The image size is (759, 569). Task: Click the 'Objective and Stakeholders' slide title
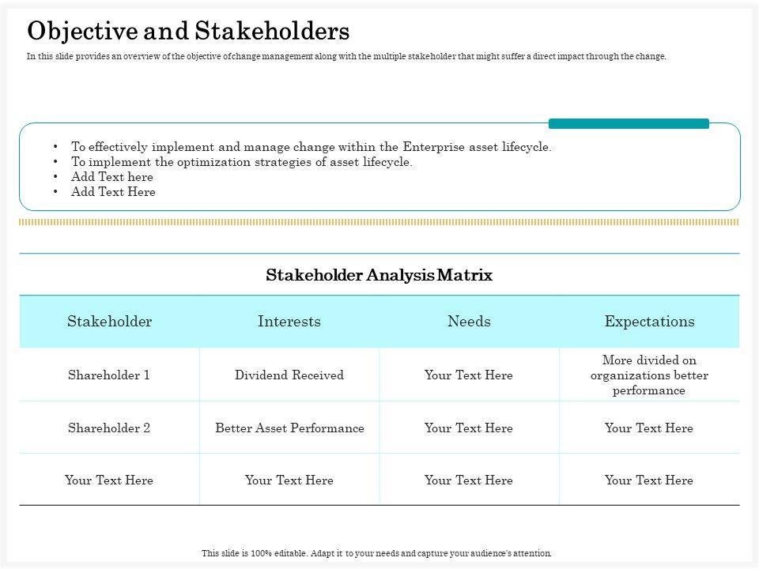188,31
